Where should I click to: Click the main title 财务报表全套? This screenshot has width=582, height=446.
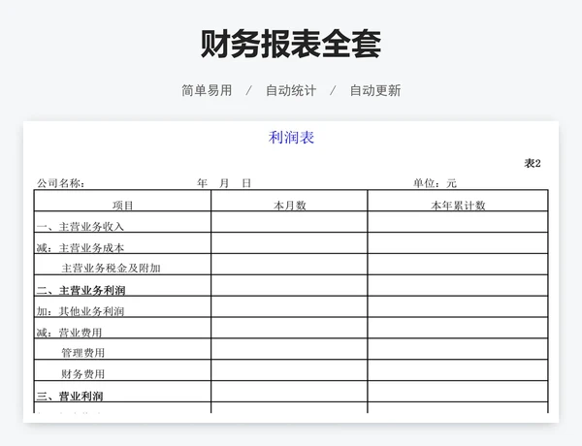291,45
